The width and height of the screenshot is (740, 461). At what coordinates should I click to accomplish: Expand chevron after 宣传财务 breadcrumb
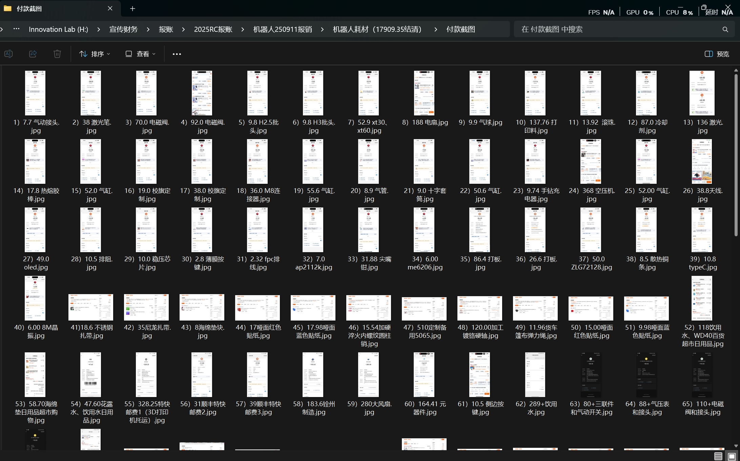(148, 29)
